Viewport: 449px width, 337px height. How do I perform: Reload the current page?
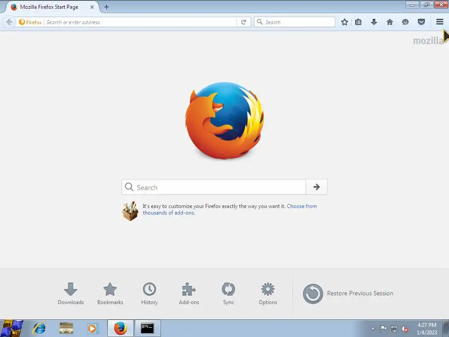[x=243, y=22]
